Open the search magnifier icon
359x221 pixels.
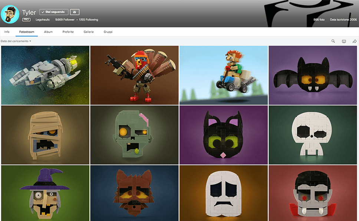pos(333,41)
